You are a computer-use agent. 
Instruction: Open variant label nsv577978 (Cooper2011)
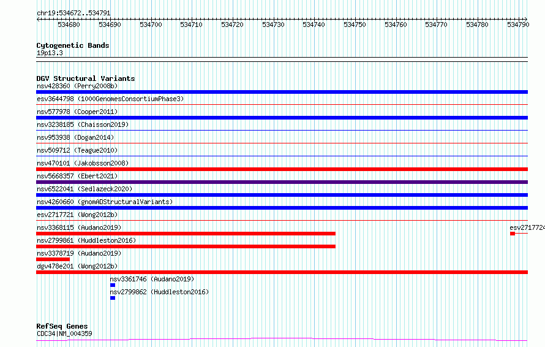click(x=77, y=112)
